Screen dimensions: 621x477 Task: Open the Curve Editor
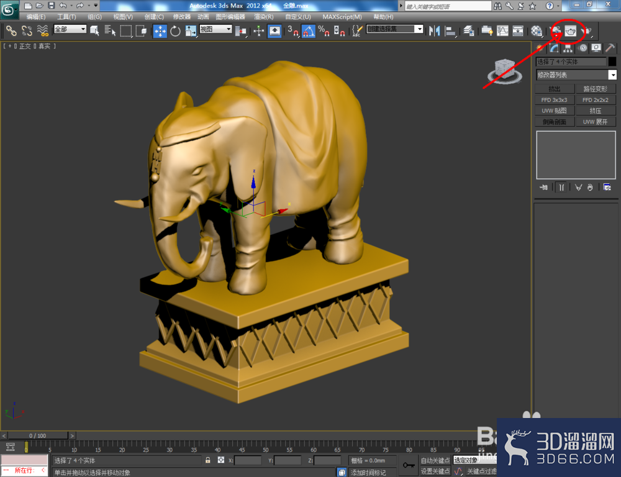(x=502, y=30)
